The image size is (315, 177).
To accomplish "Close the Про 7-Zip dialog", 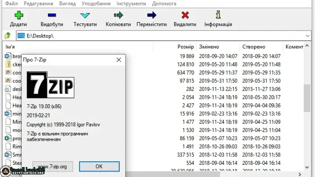I will coord(119,60).
